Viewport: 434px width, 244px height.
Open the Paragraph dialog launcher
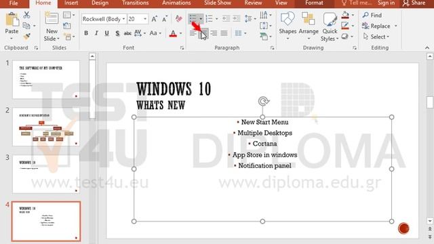tap(273, 48)
